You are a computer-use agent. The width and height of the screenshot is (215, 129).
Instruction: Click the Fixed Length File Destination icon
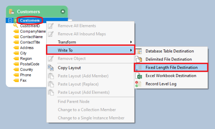(138, 67)
